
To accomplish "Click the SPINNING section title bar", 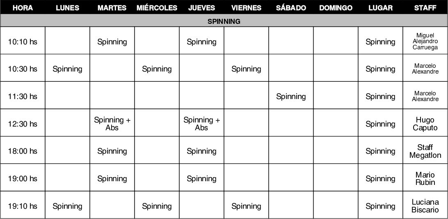I will (x=224, y=21).
